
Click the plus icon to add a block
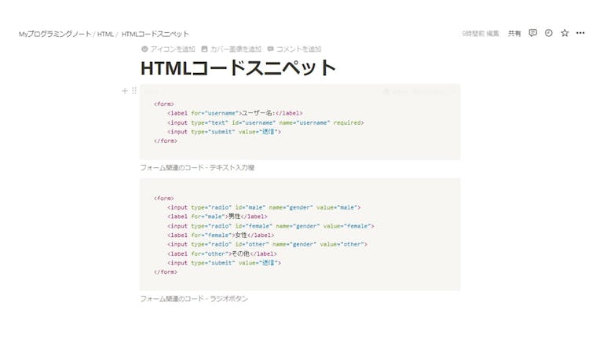(125, 91)
